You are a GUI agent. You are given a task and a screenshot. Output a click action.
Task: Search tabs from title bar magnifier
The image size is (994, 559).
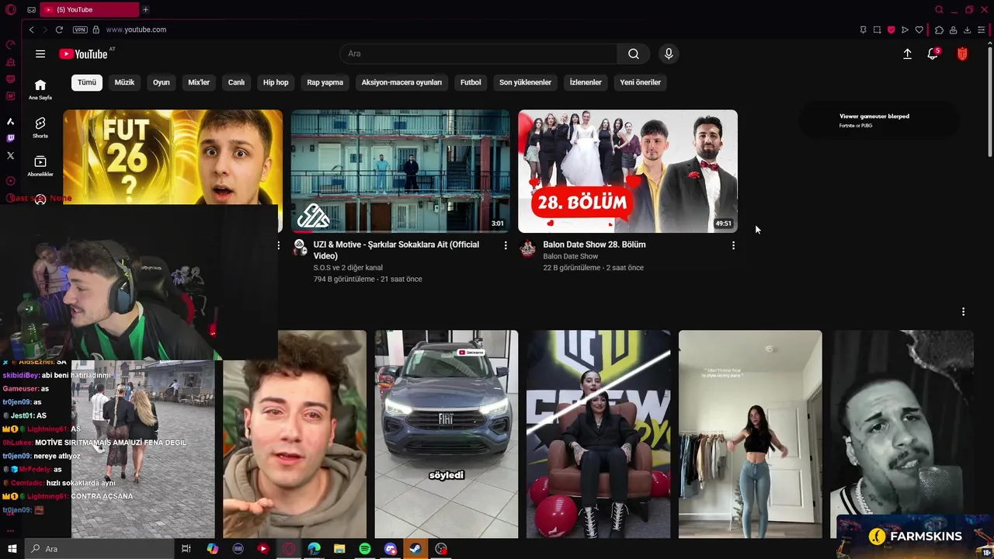(939, 9)
